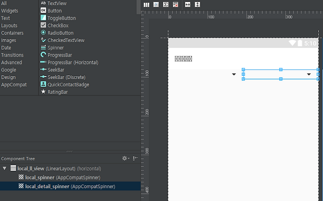This screenshot has width=323, height=201.
Task: Click the placeholder title text in the preview
Action: pos(183,59)
